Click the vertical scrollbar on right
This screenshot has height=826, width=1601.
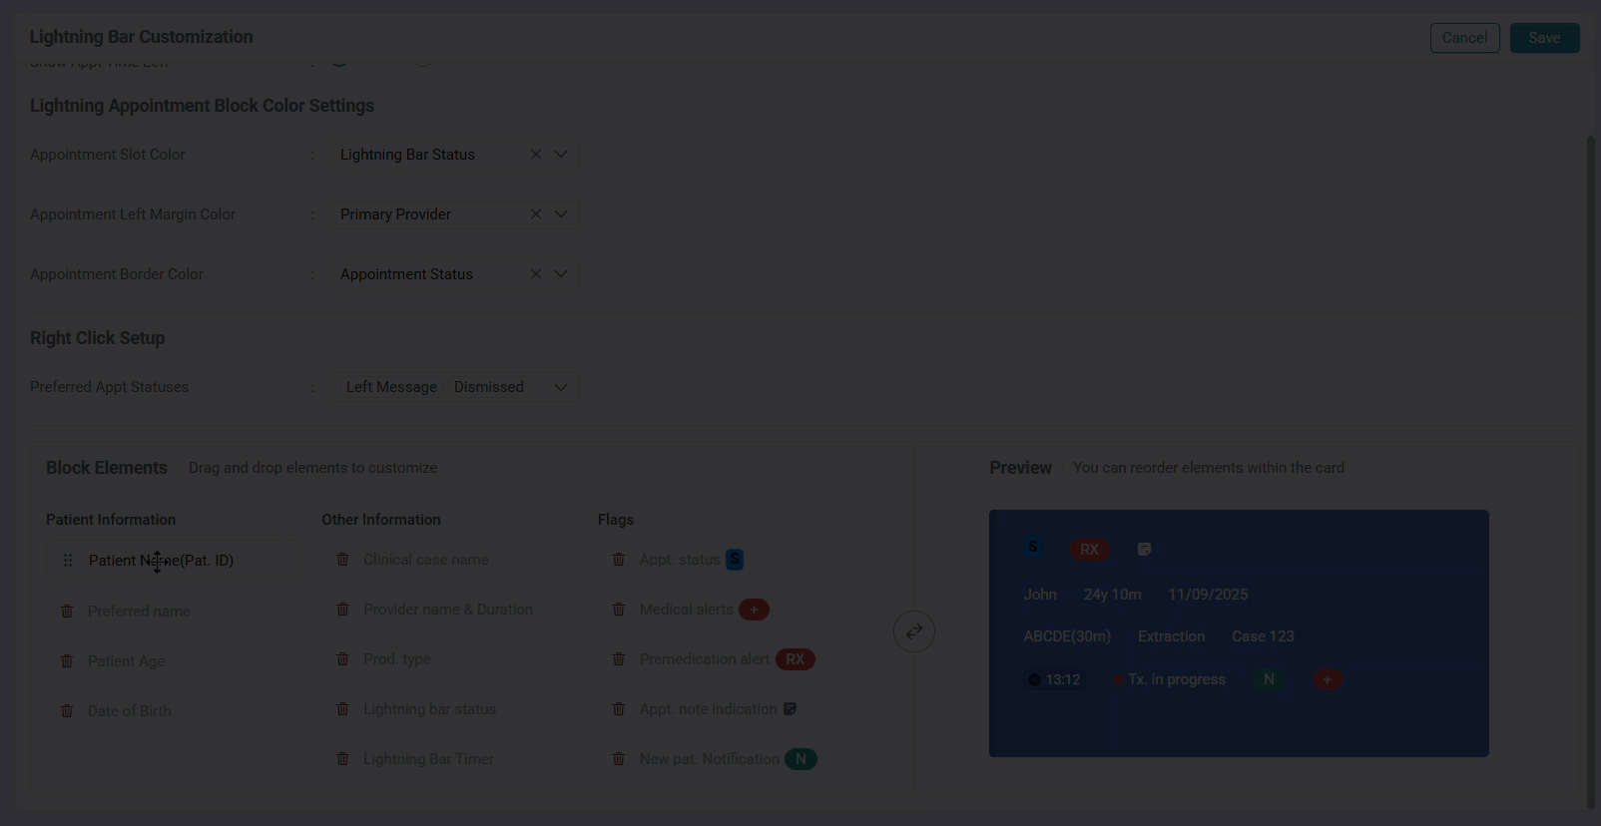(1591, 469)
